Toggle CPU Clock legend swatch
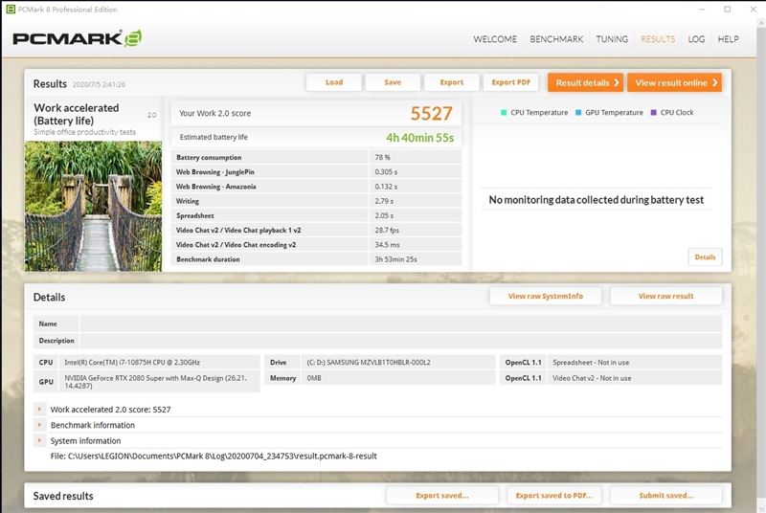The height and width of the screenshot is (513, 766). (654, 112)
